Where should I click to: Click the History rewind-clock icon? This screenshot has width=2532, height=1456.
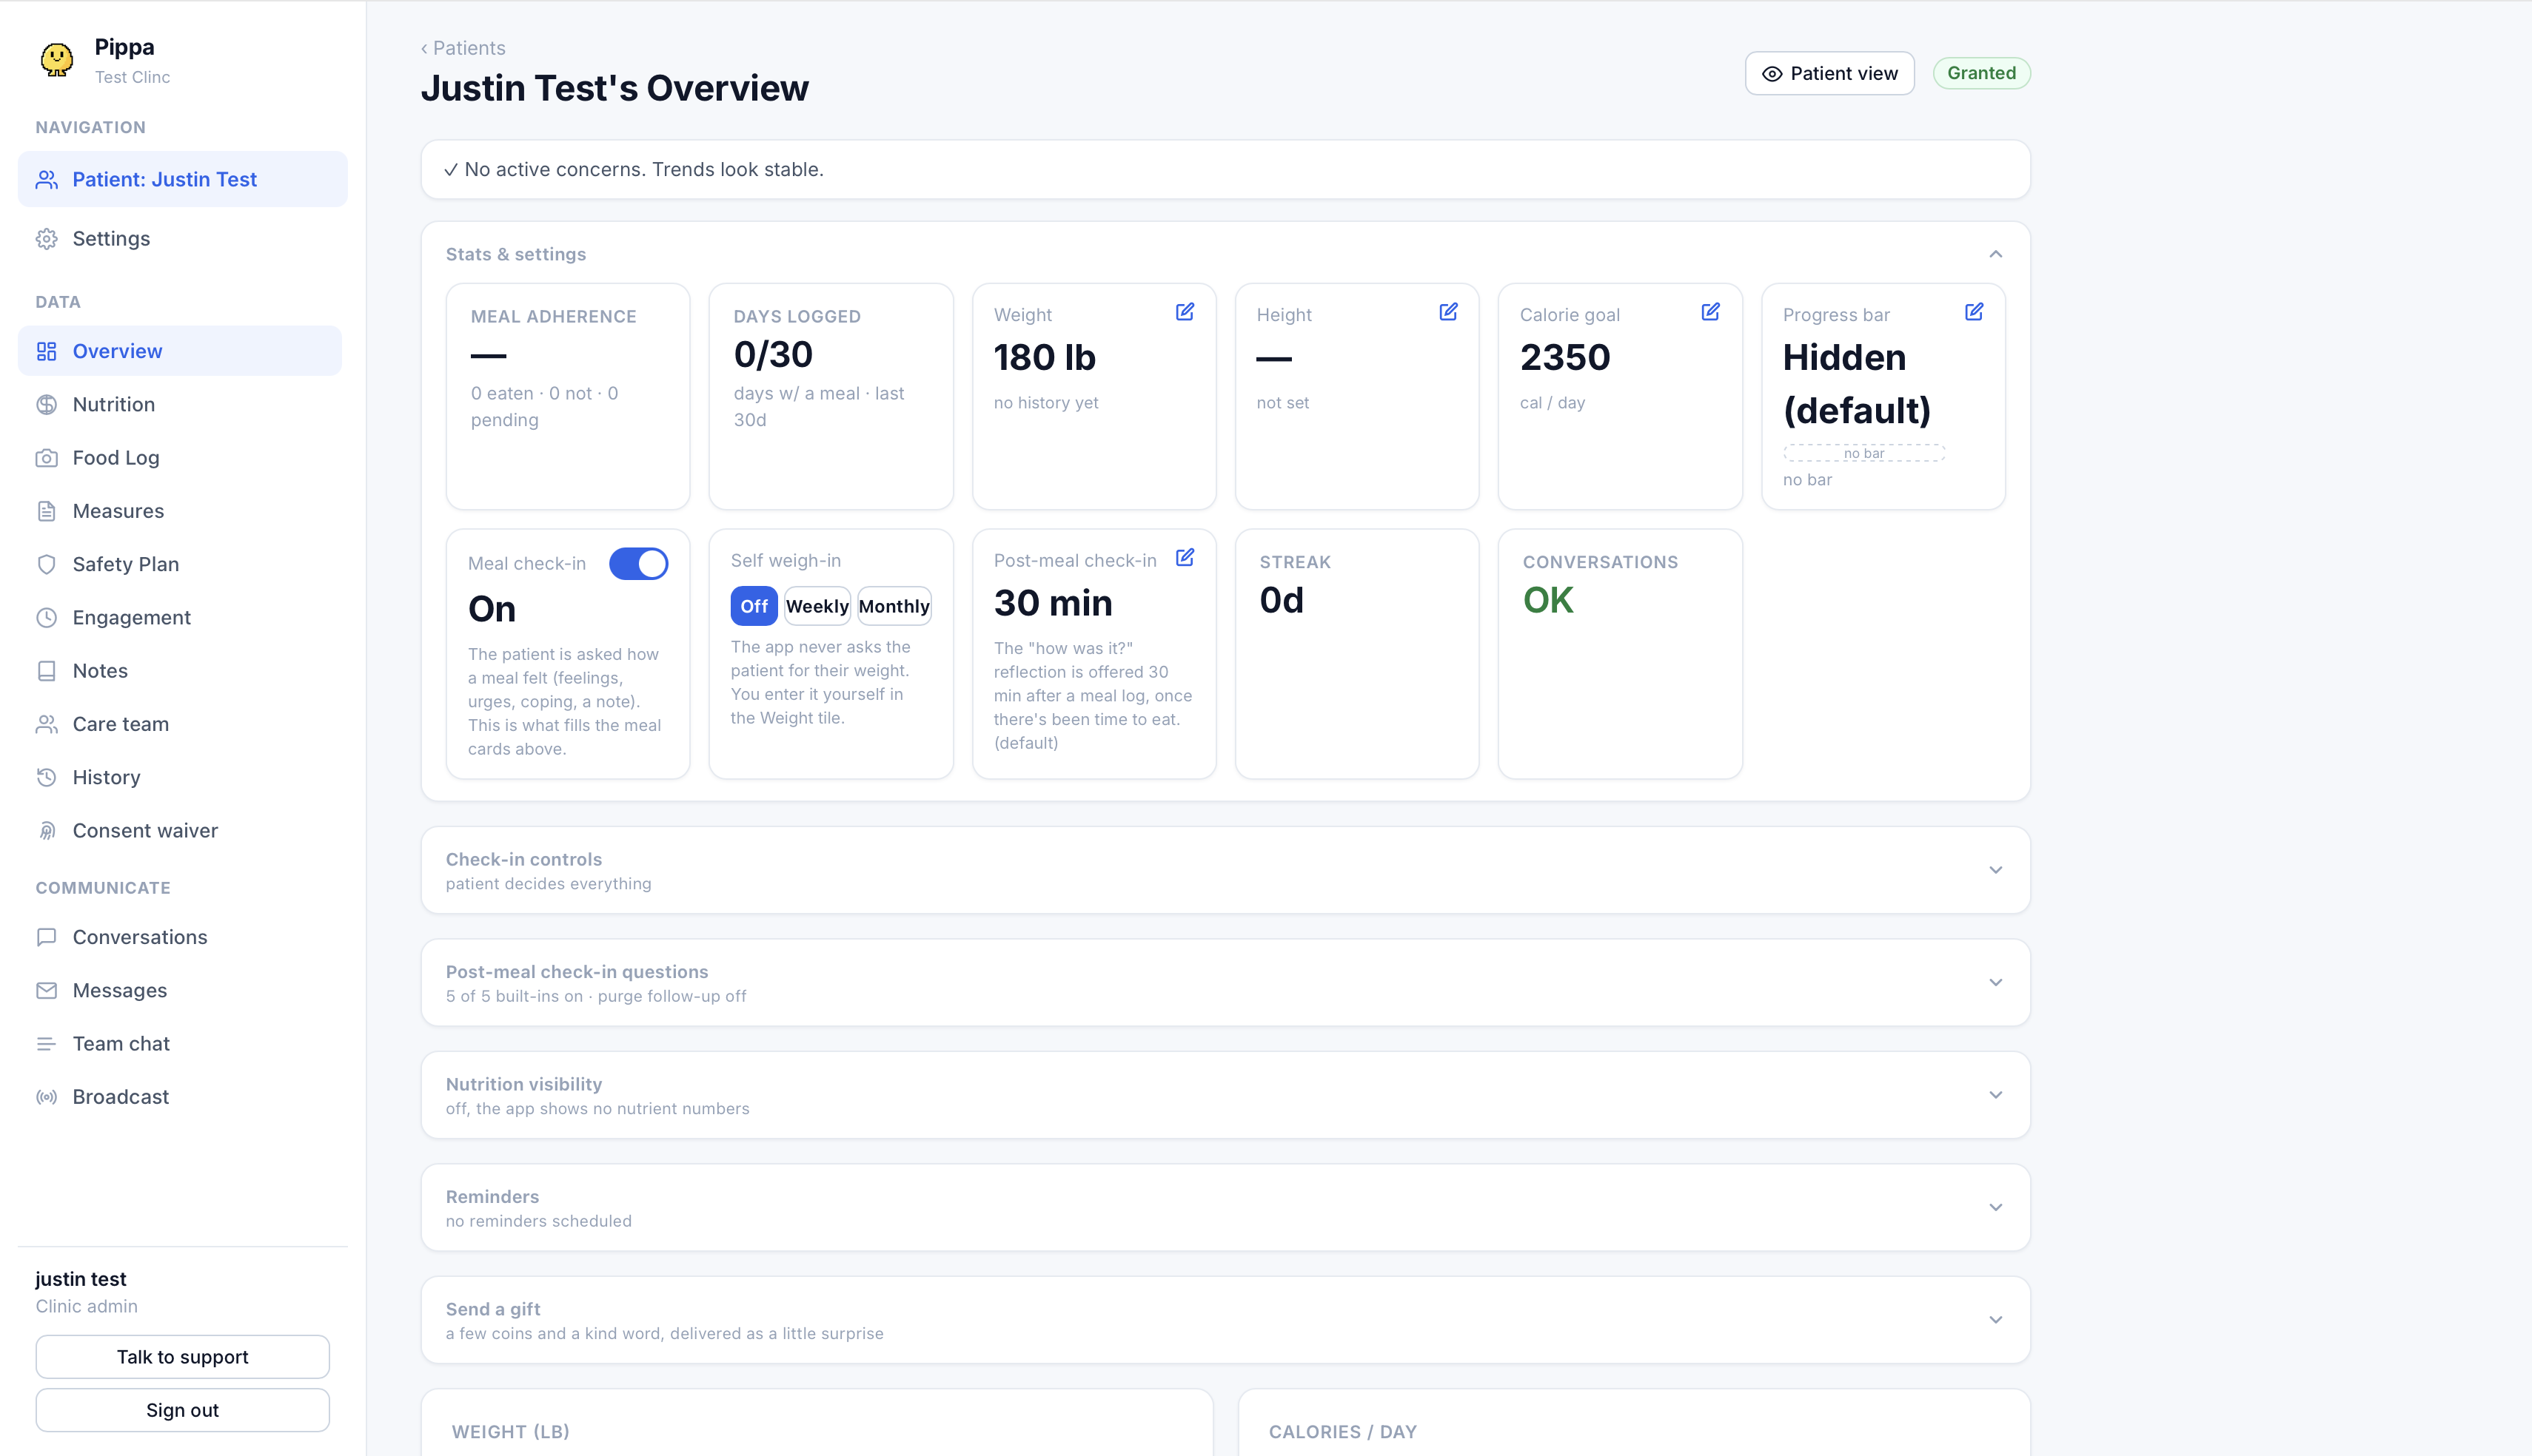click(47, 777)
